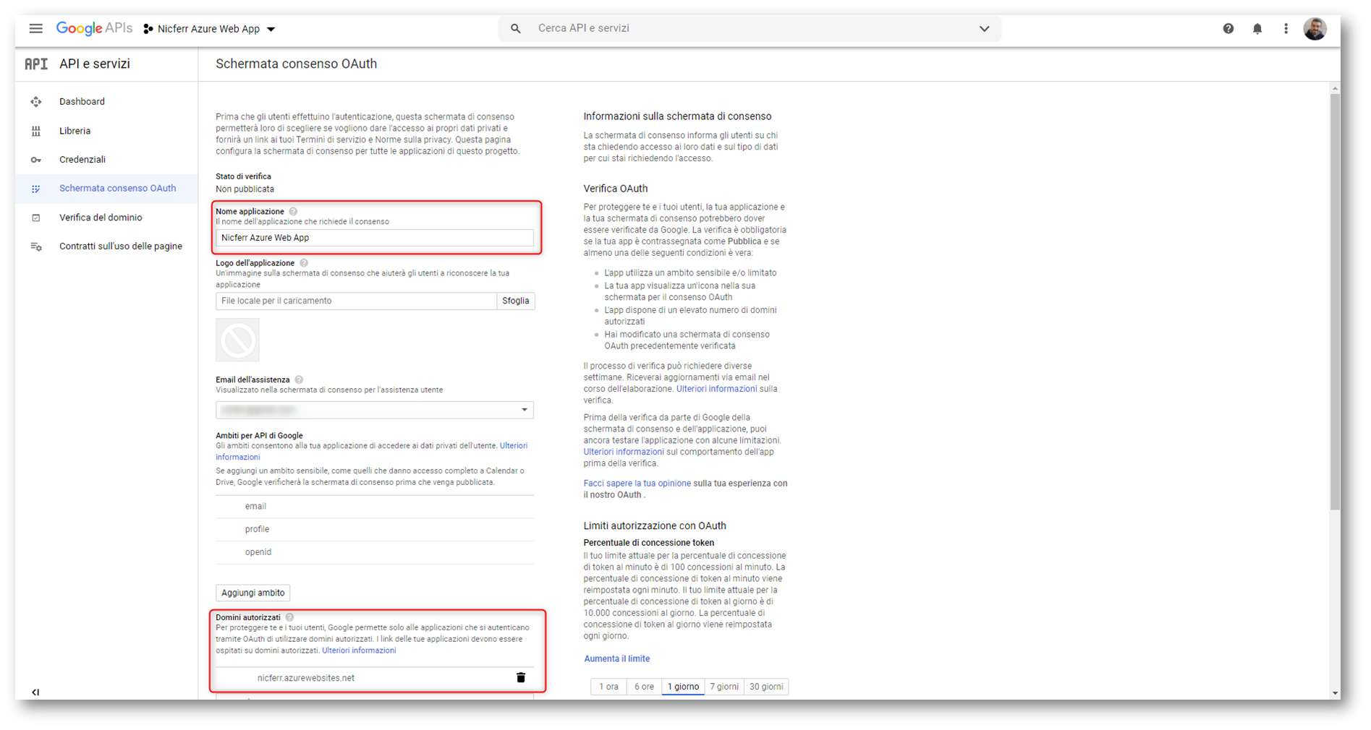
Task: Open Ulteriori informazioni sul comportamento dell'app link
Action: click(624, 452)
